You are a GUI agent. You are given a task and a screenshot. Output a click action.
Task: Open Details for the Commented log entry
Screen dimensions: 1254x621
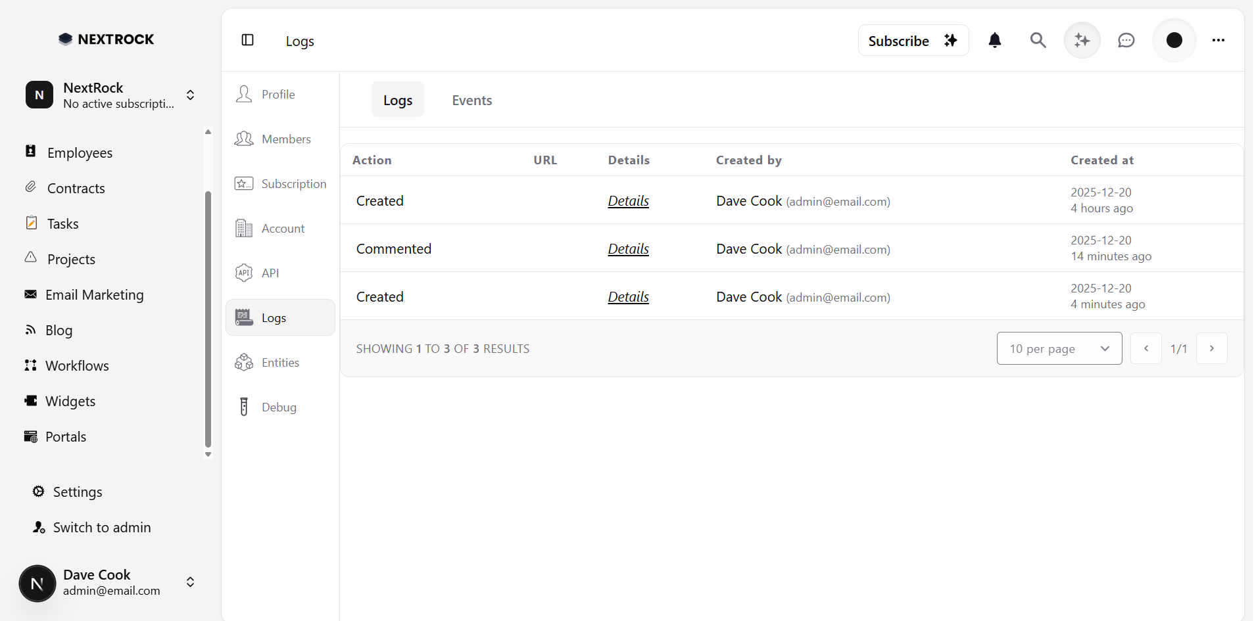pos(629,249)
